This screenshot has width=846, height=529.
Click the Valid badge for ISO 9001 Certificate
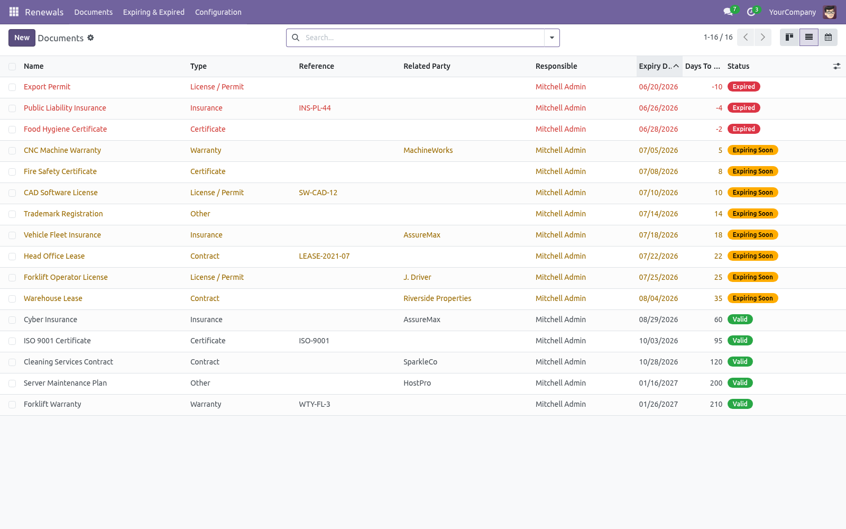pyautogui.click(x=740, y=341)
